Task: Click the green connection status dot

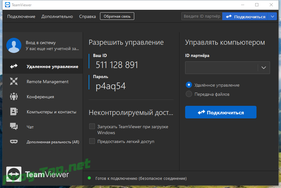Action: click(x=89, y=178)
